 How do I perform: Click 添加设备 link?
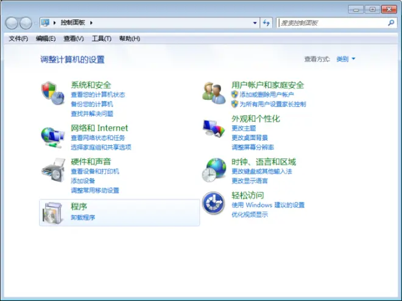83,181
